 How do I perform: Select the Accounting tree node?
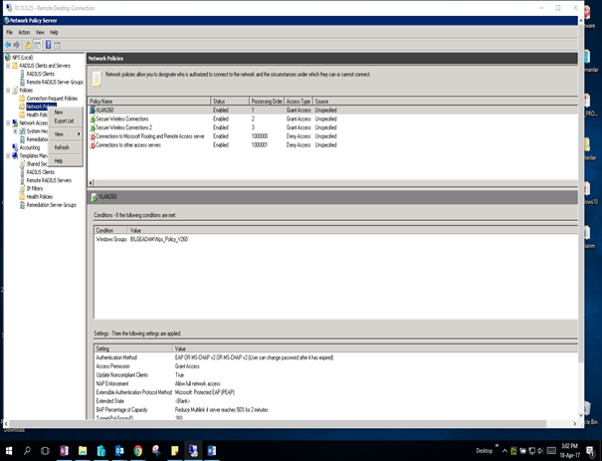pos(30,147)
